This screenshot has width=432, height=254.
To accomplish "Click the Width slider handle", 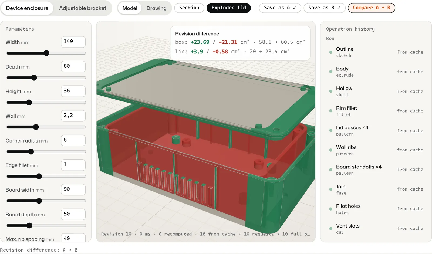I will [46, 53].
